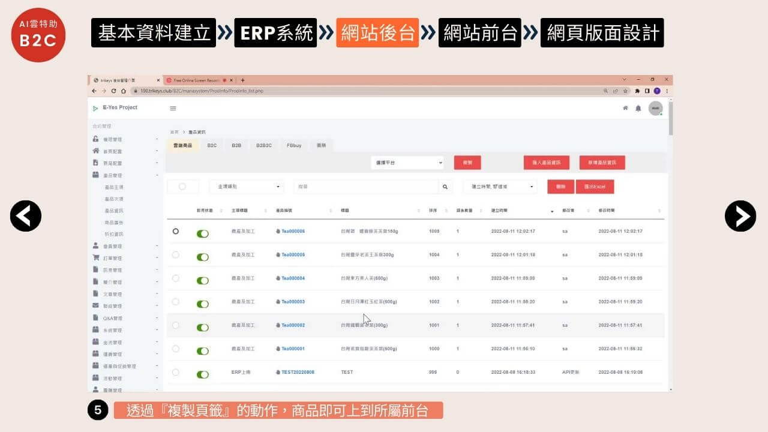Screen dimensions: 768x432
Task: Select the radio button for row Tea000001
Action: (x=176, y=349)
